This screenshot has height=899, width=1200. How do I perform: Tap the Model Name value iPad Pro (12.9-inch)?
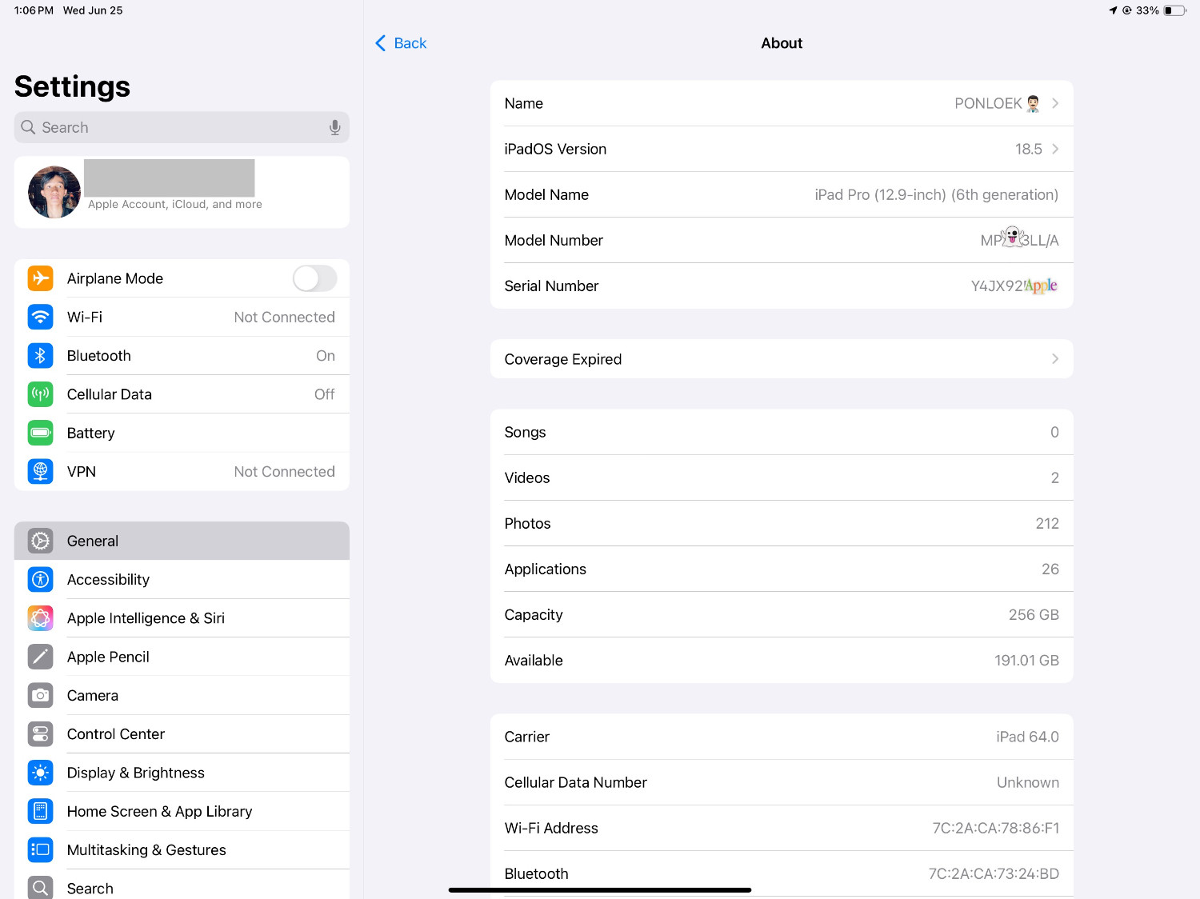pyautogui.click(x=936, y=194)
